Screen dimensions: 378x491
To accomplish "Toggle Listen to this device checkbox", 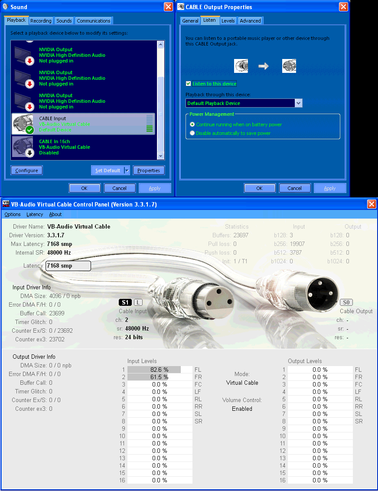I will pos(188,84).
